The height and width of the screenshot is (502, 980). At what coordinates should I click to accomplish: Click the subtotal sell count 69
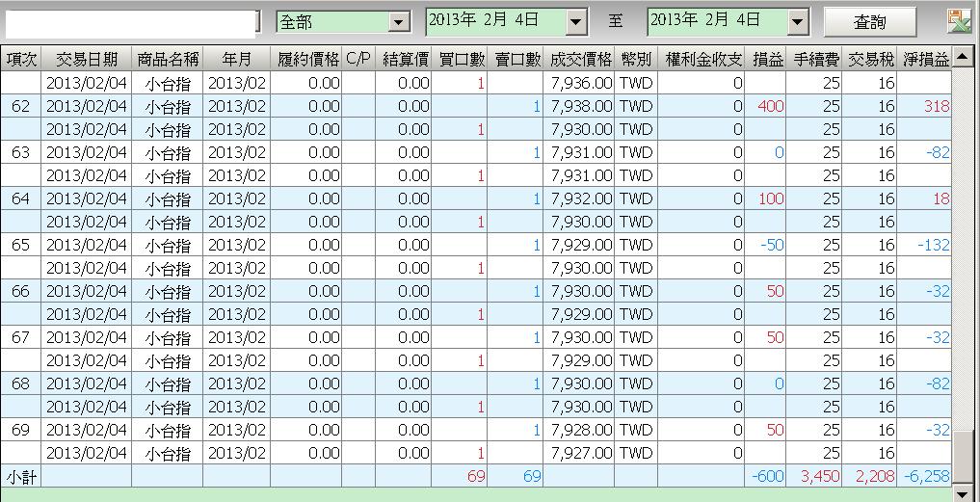(532, 476)
